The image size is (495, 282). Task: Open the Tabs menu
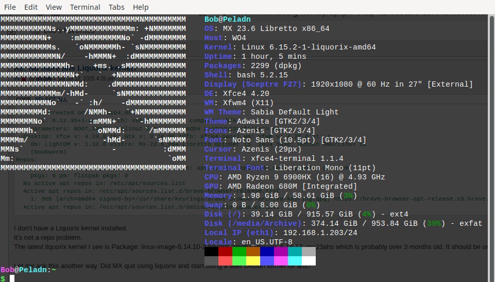[116, 7]
